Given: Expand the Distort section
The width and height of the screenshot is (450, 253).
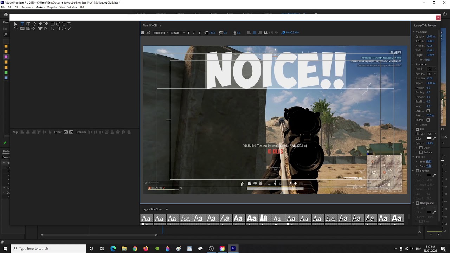Looking at the screenshot, I should tap(416, 124).
